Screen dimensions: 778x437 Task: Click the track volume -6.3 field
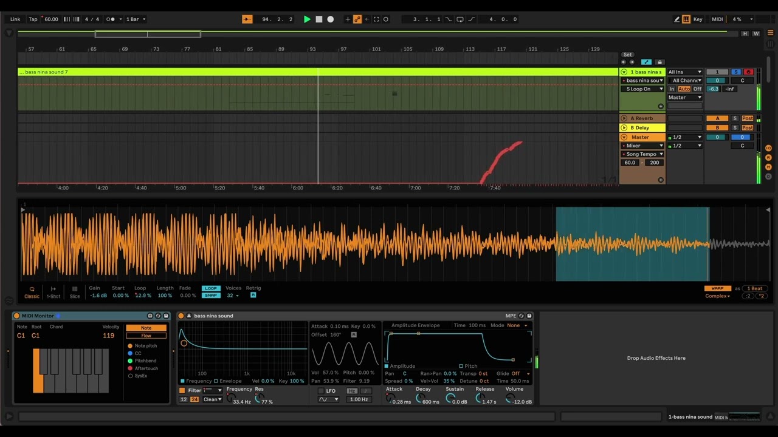coord(714,89)
